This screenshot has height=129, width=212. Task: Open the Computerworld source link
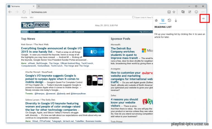[x=28, y=66]
